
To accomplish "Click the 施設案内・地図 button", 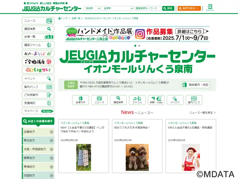I will pos(195,85).
